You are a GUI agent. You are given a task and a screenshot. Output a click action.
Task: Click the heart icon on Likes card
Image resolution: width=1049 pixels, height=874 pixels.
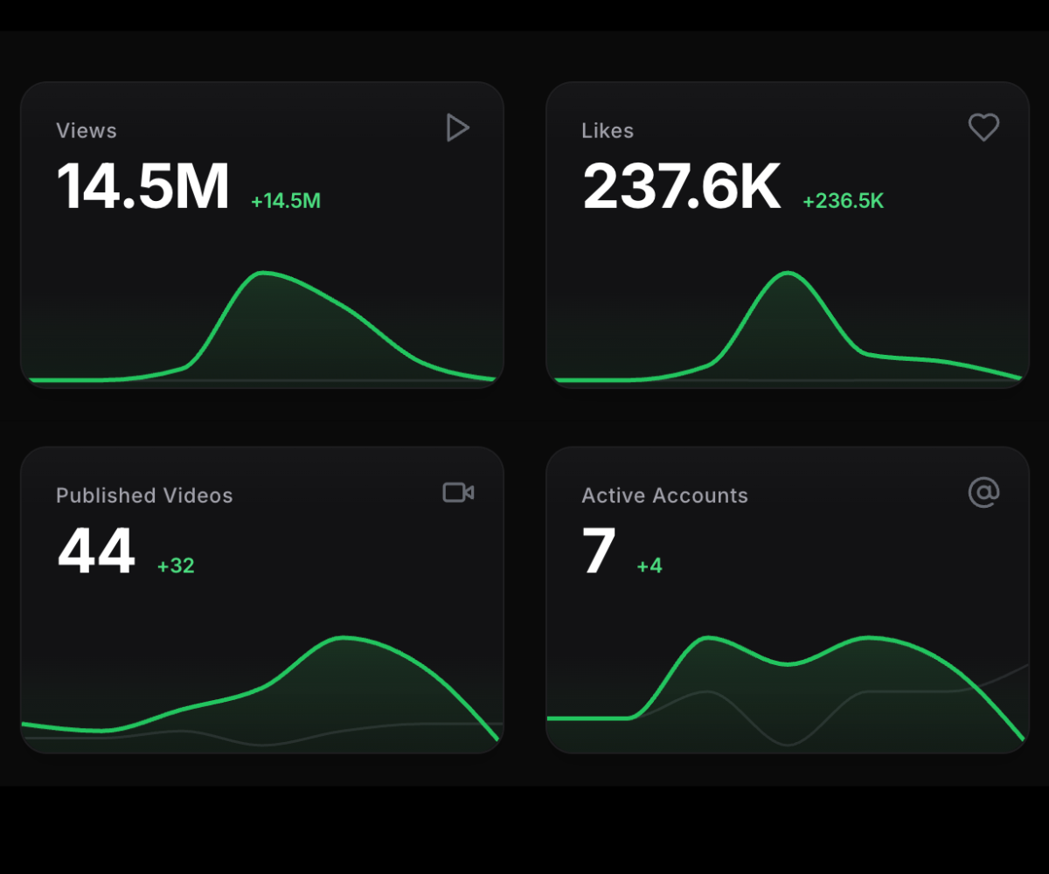click(983, 128)
